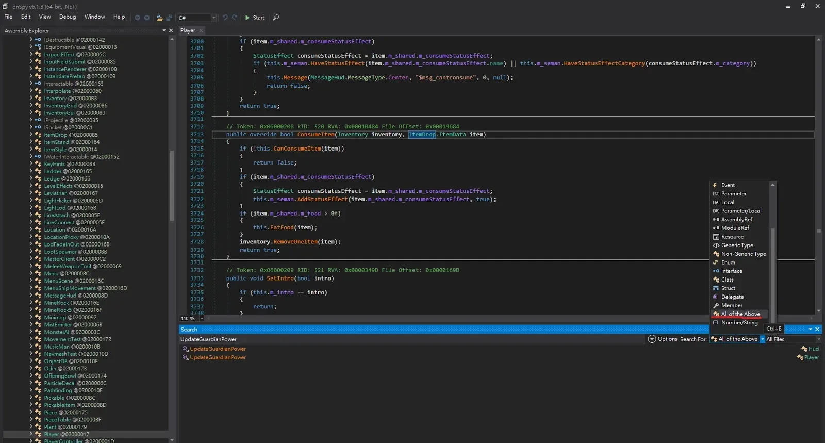
Task: Click the Open assembly folder icon
Action: 159,18
